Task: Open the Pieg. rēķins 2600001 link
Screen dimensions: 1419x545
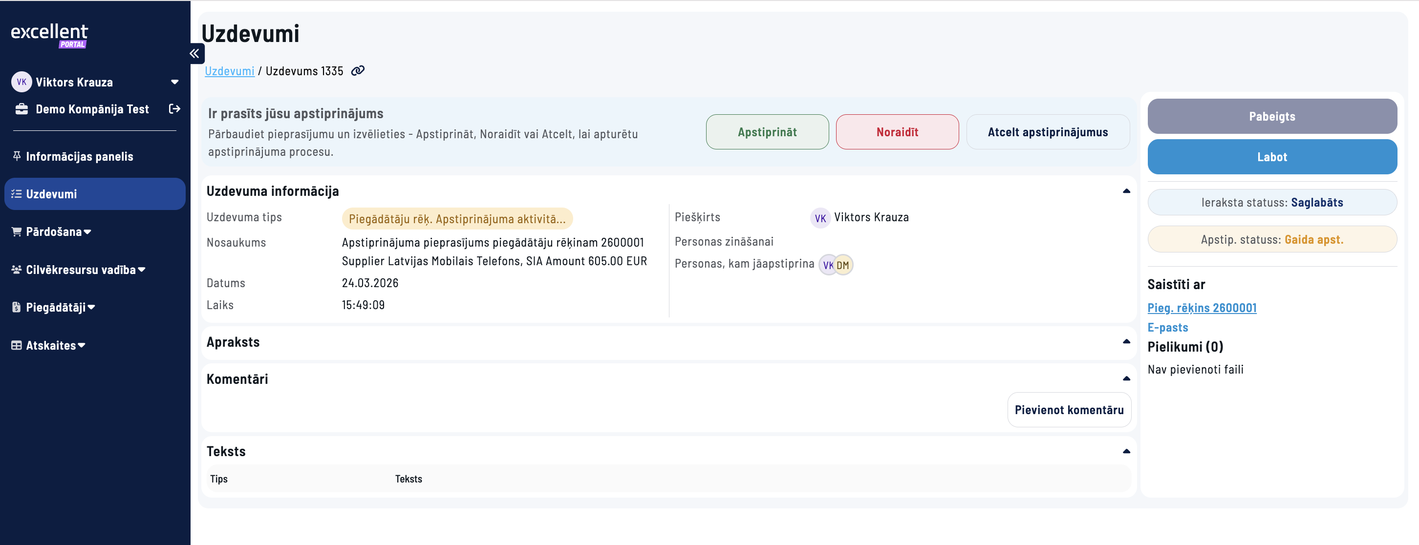Action: pos(1202,308)
